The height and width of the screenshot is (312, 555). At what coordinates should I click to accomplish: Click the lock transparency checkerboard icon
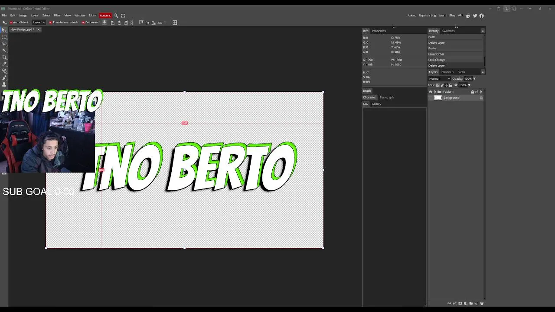437,85
